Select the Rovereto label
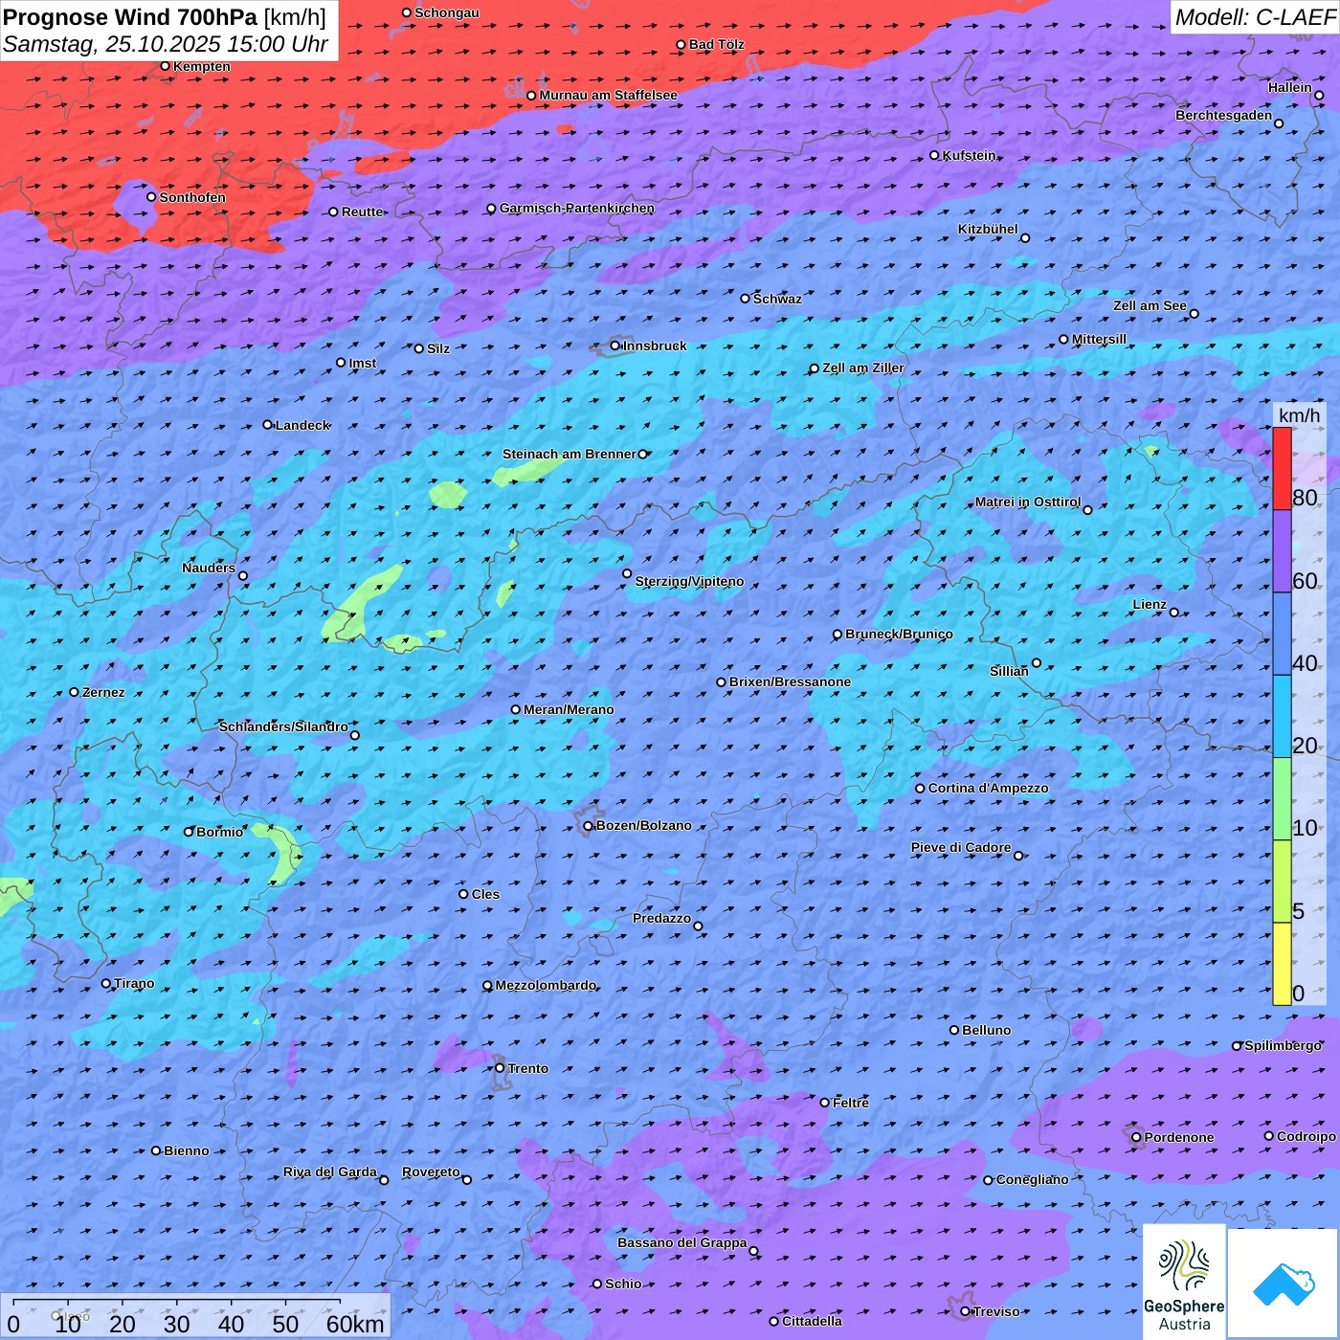The height and width of the screenshot is (1340, 1340). point(431,1172)
